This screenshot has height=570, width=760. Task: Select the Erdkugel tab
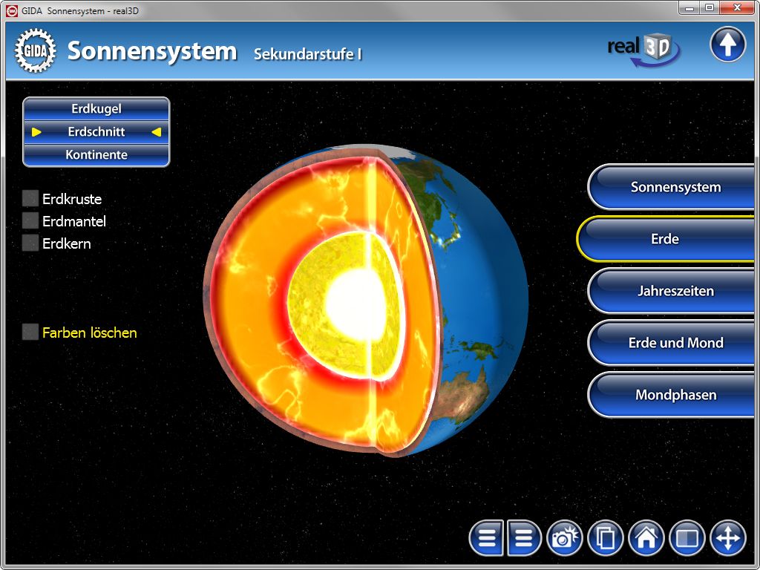click(x=96, y=108)
